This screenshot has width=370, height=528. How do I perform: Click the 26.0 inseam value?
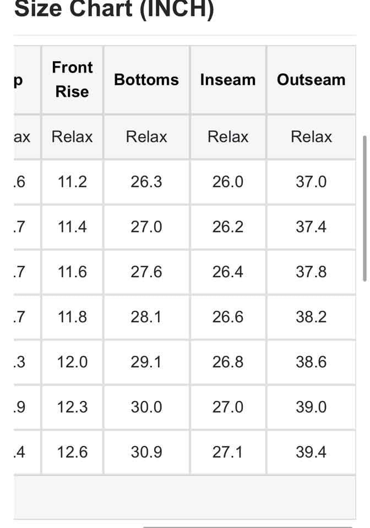(228, 182)
